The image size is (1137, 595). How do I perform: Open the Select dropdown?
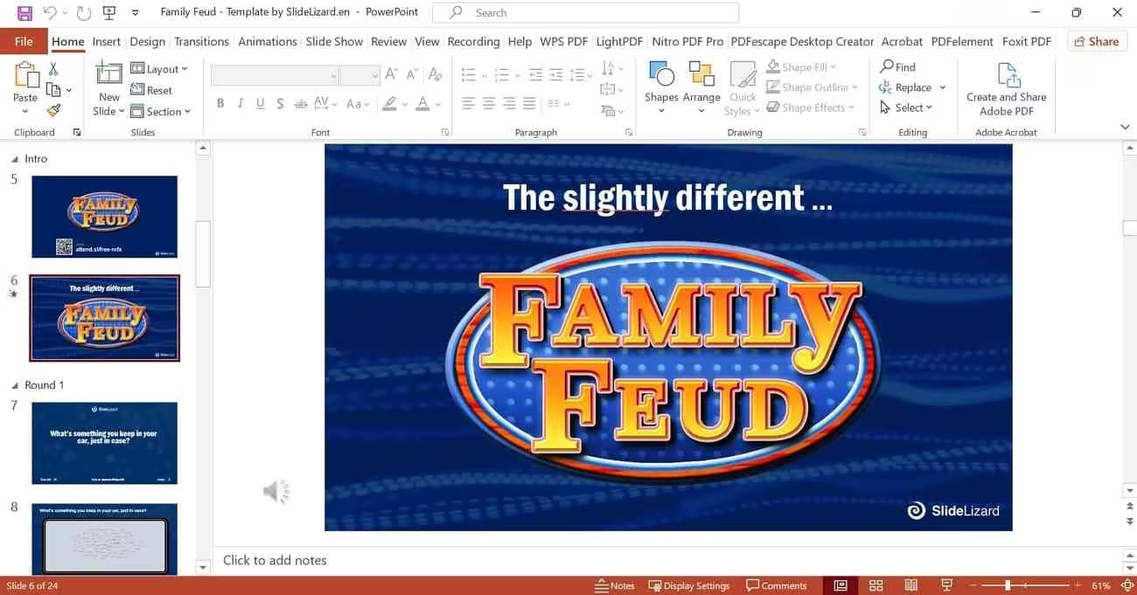tap(907, 107)
